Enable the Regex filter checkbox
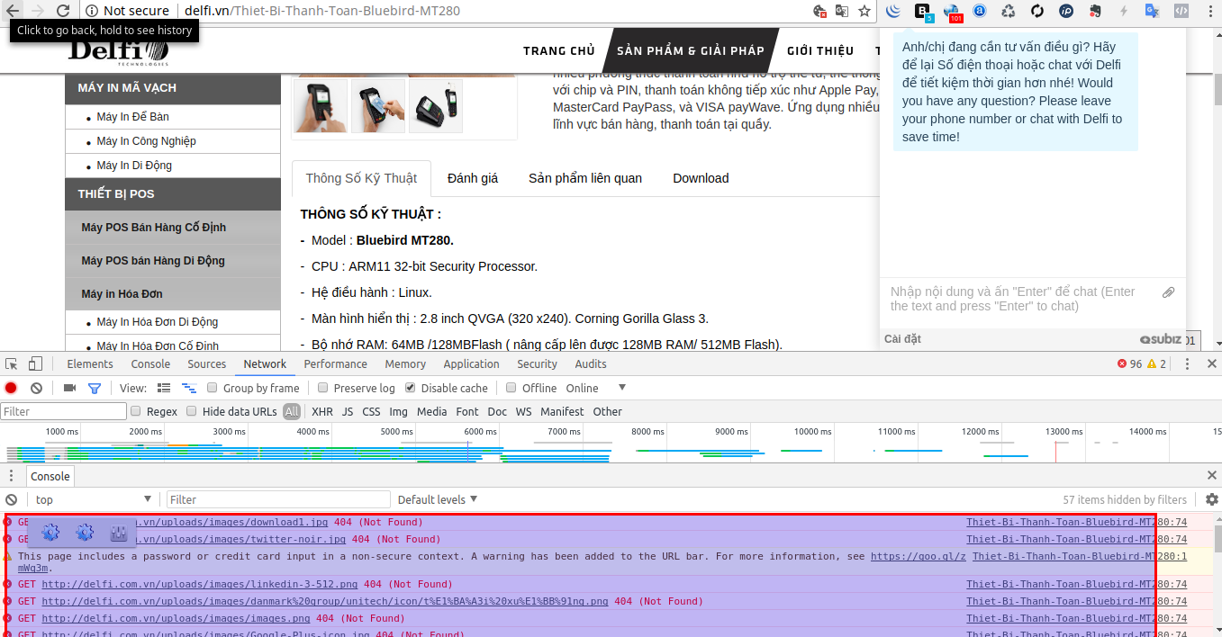This screenshot has height=637, width=1222. (x=136, y=411)
